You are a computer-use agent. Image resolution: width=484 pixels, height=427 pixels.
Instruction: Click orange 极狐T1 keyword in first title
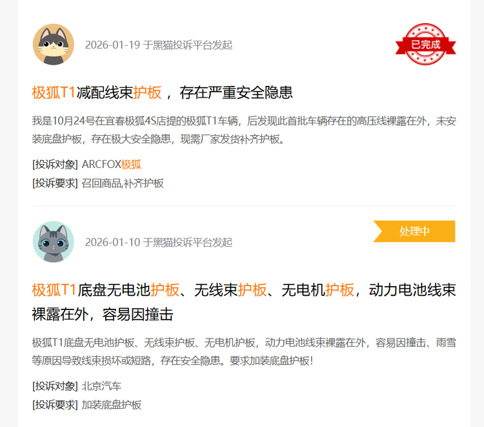click(x=54, y=92)
